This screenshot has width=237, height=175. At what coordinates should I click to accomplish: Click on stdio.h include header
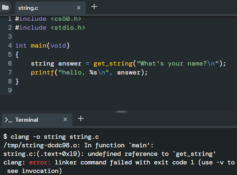tap(68, 28)
